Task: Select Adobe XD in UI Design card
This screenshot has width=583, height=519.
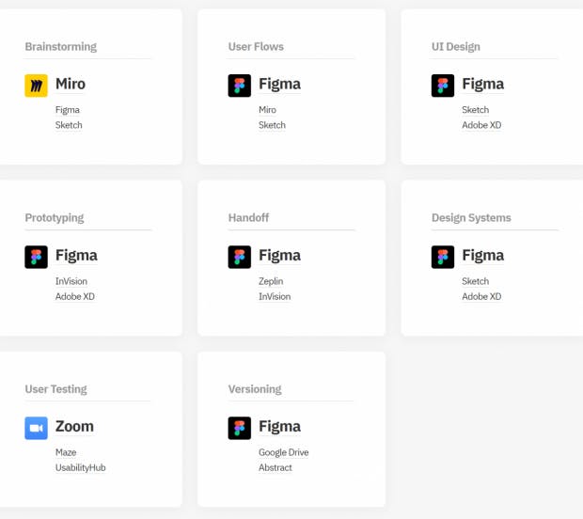Action: [481, 125]
